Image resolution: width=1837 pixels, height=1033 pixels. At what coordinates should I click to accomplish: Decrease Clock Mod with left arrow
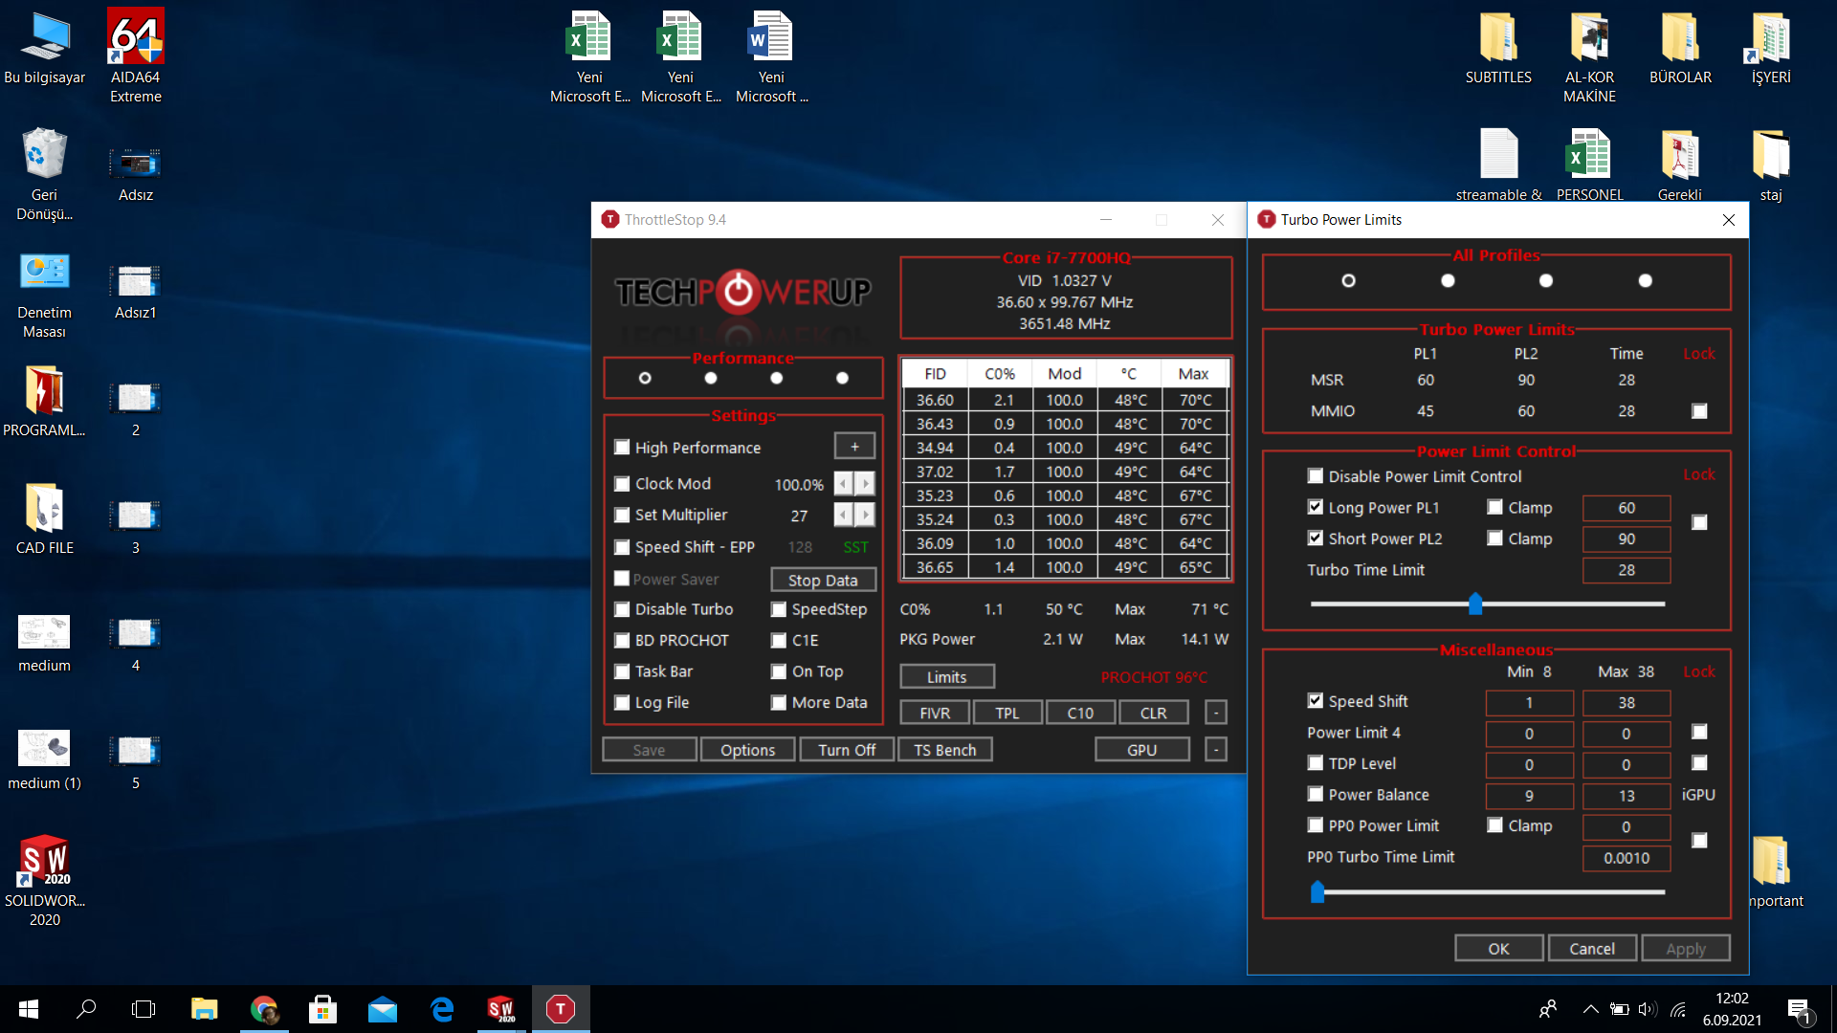coord(843,484)
